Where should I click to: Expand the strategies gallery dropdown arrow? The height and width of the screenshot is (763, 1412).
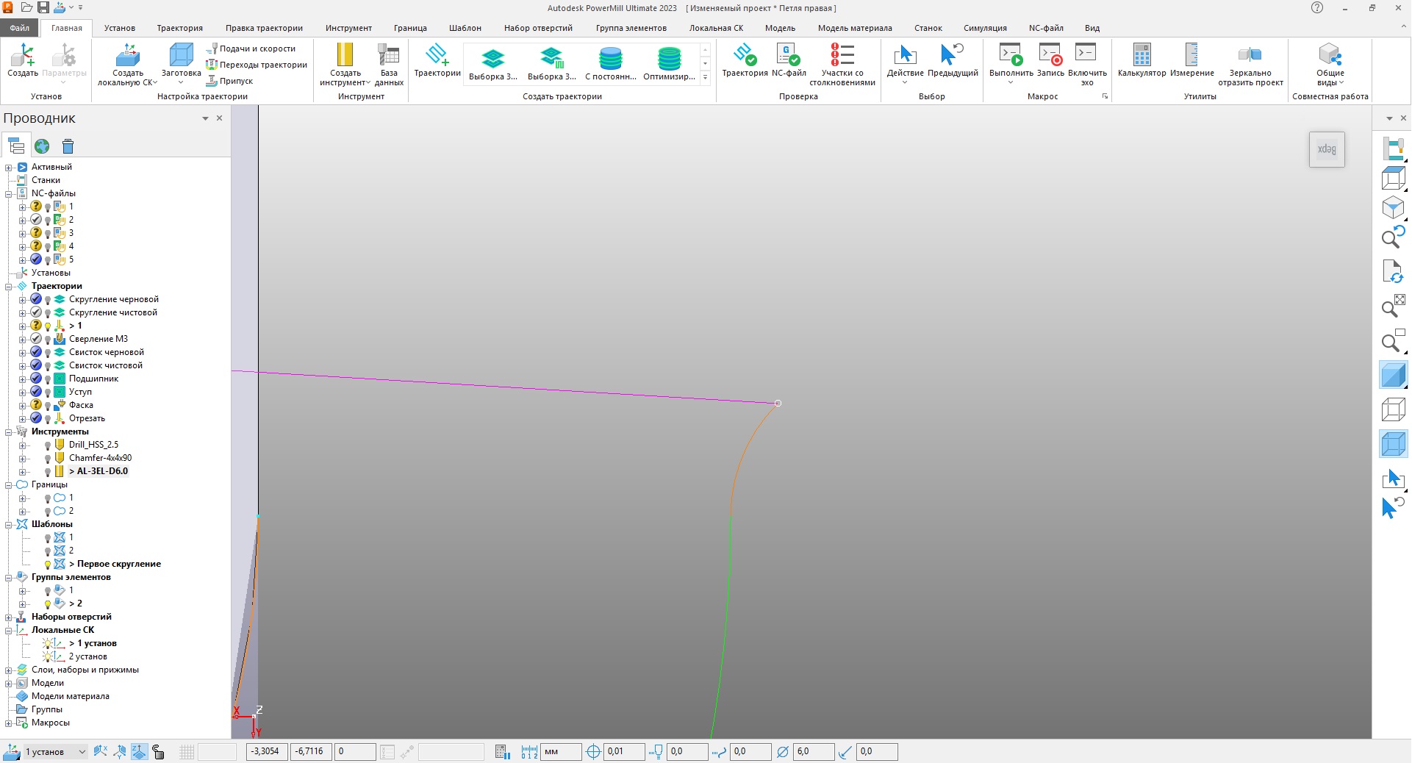[705, 77]
